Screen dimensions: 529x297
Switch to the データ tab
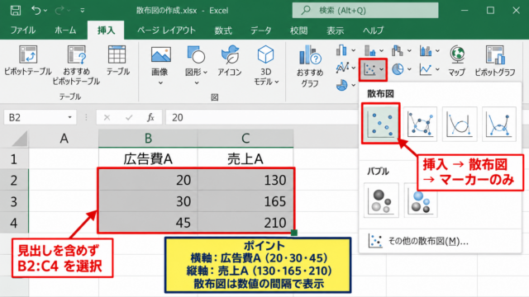(261, 31)
